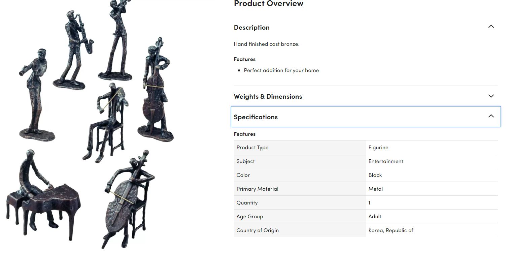This screenshot has height=253, width=509.
Task: Collapse the Description section chevron
Action: 491,27
